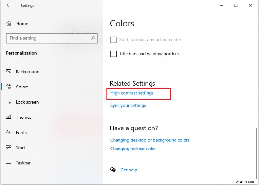Select the Background picture icon

(9, 72)
